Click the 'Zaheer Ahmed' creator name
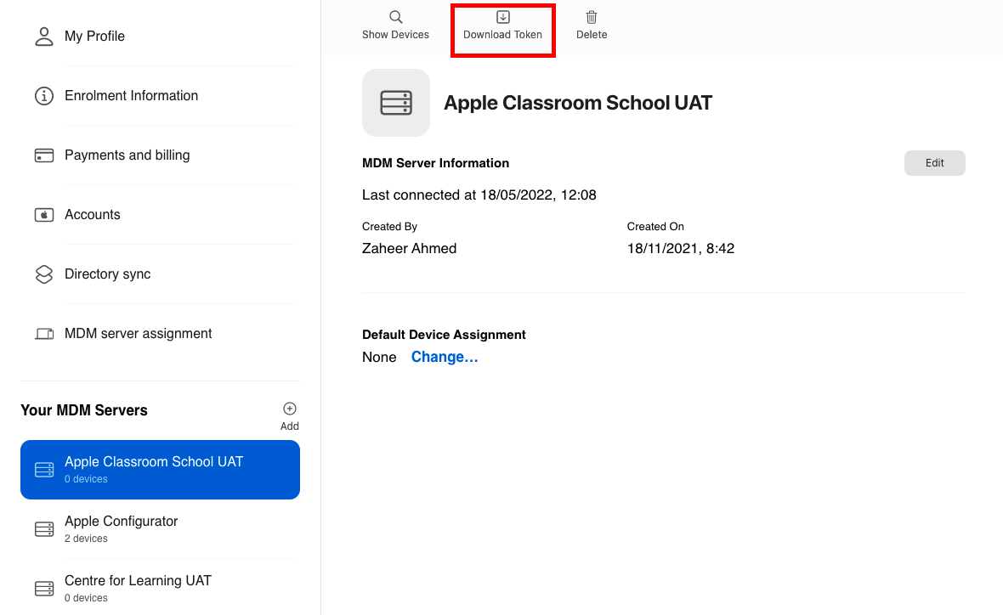 (x=410, y=249)
